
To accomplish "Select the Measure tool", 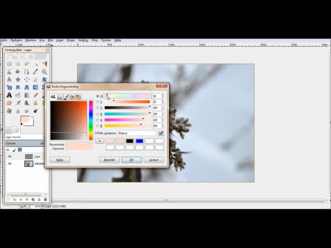I will (x=9, y=80).
